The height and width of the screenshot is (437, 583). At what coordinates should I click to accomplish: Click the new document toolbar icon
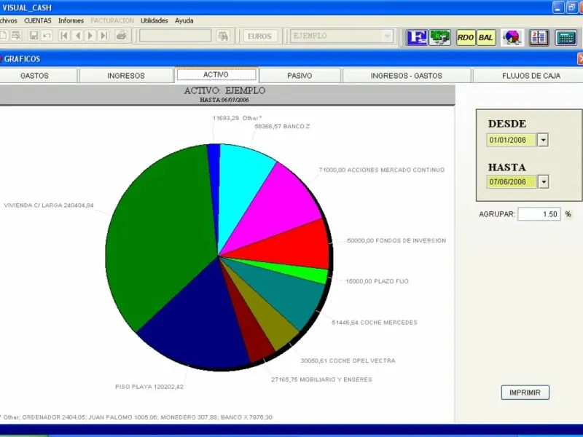point(3,36)
